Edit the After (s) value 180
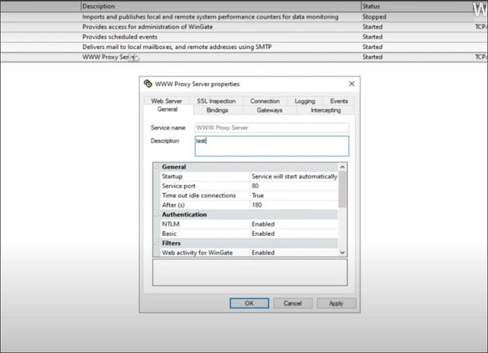 point(294,205)
